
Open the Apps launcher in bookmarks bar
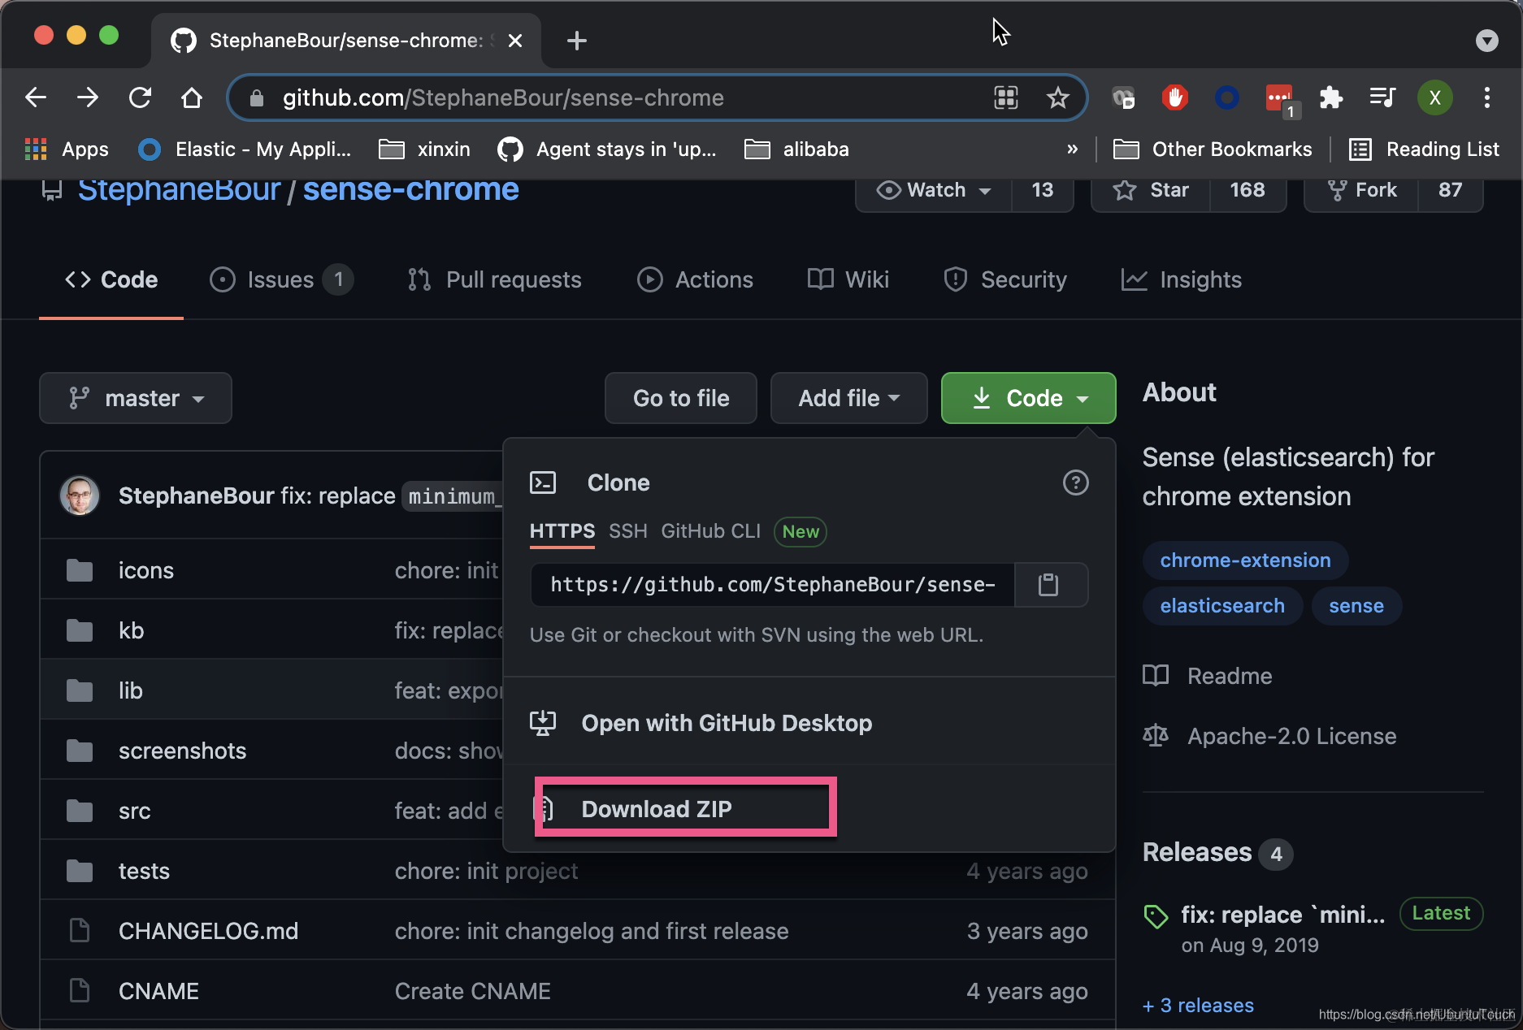pyautogui.click(x=67, y=149)
